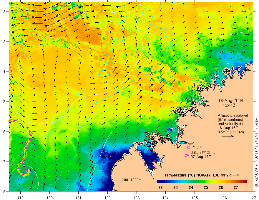Click the longitude axis label 126

[224, 198]
